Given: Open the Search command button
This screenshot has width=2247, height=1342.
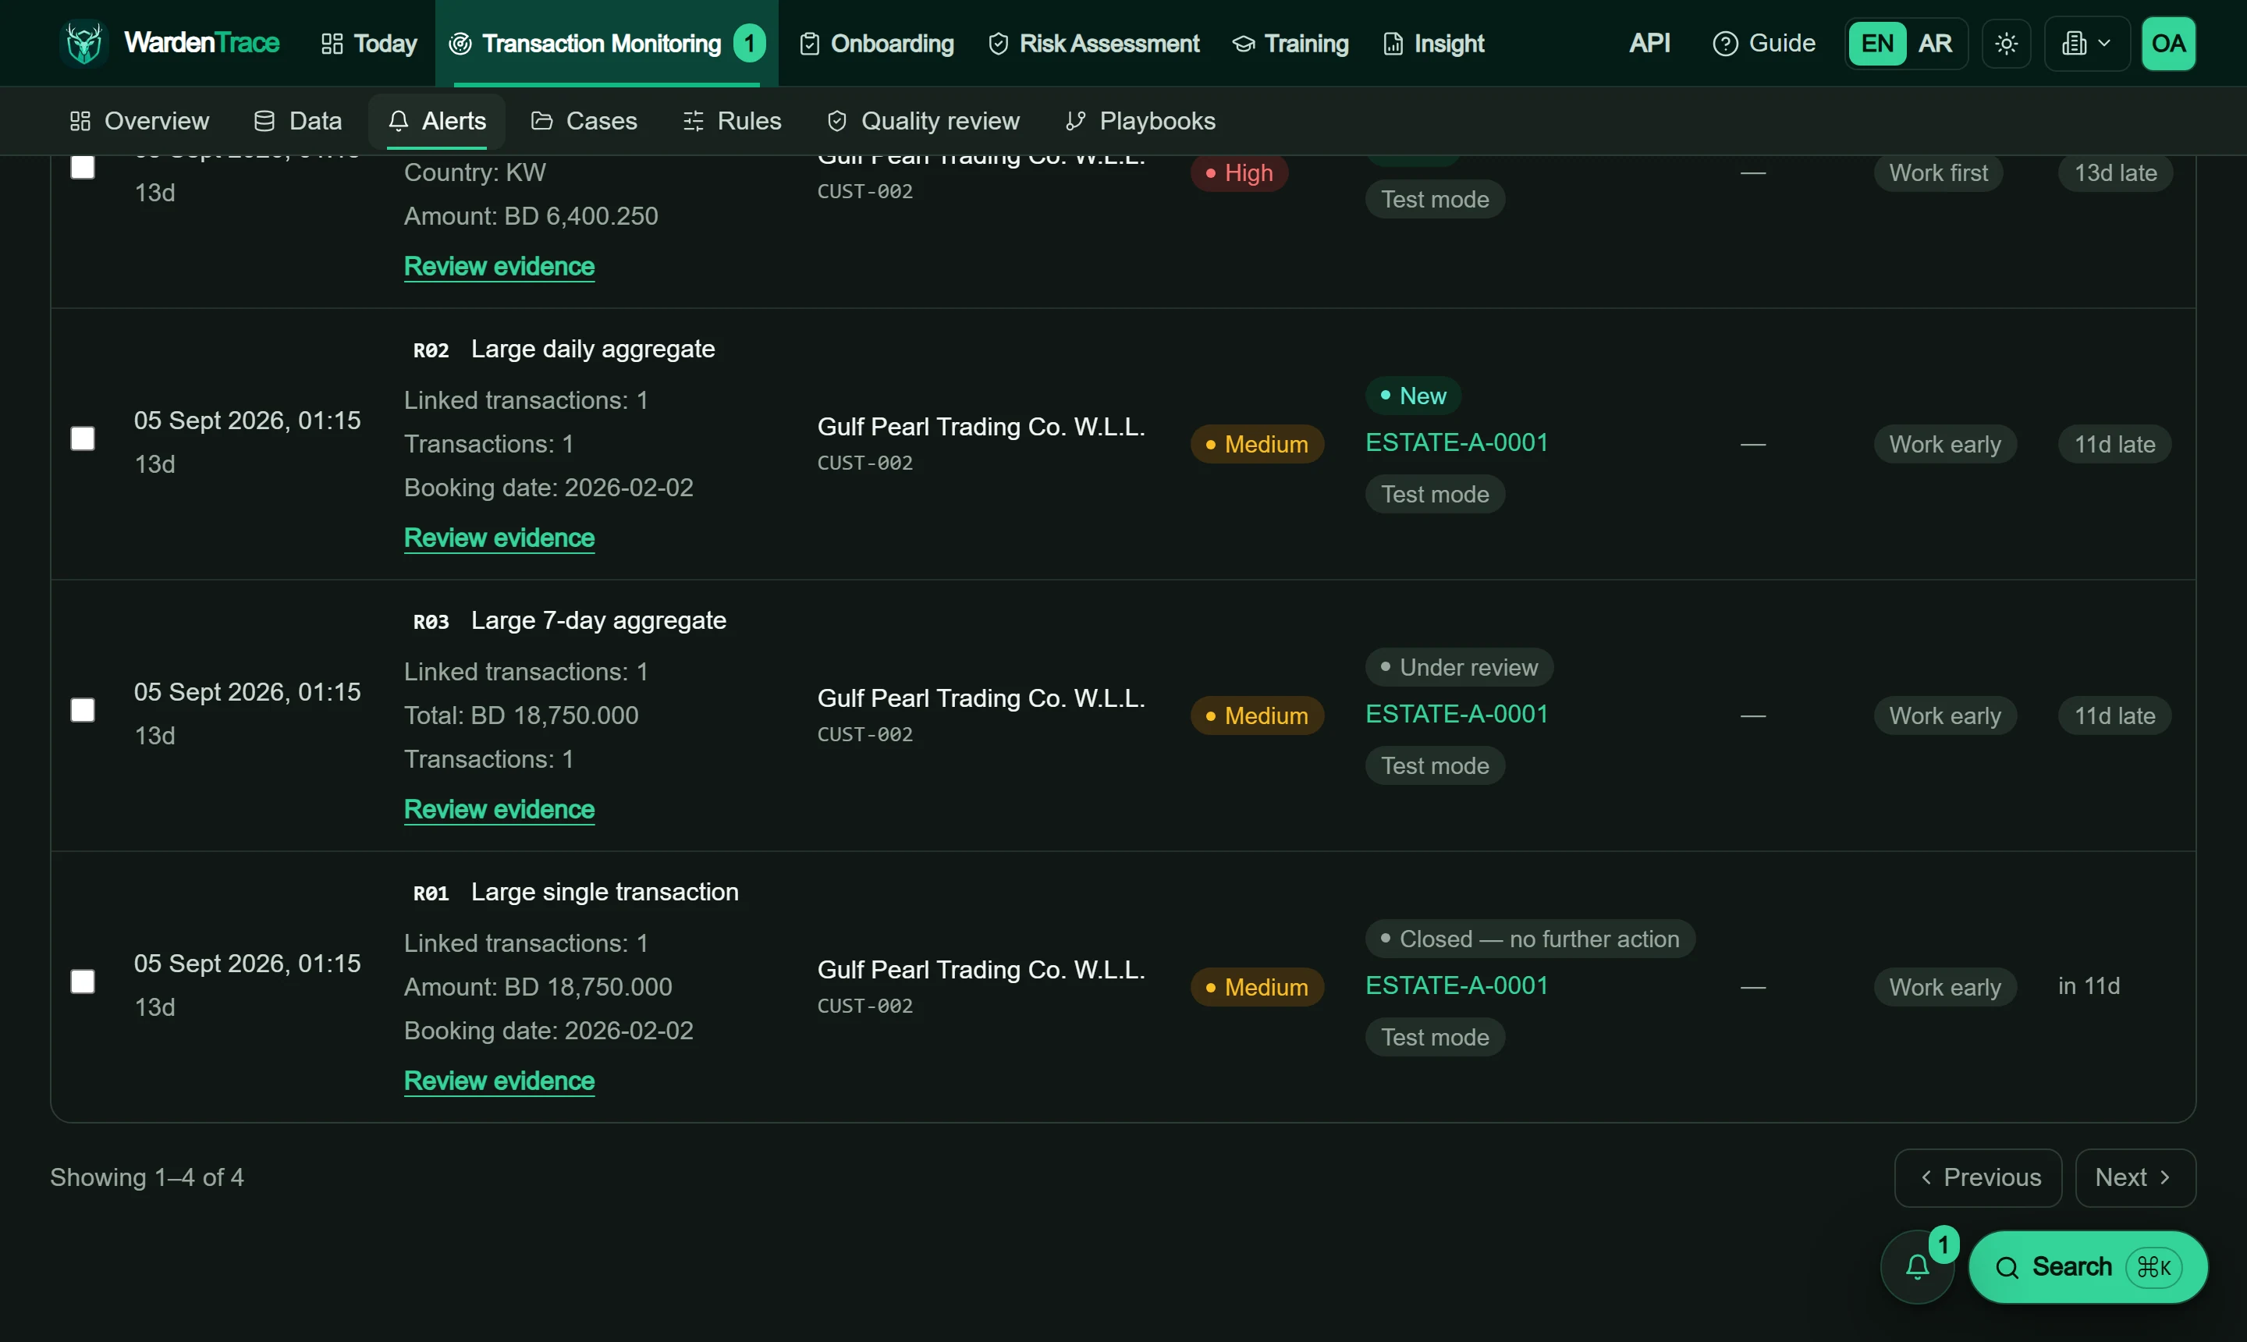Looking at the screenshot, I should click(x=2088, y=1266).
